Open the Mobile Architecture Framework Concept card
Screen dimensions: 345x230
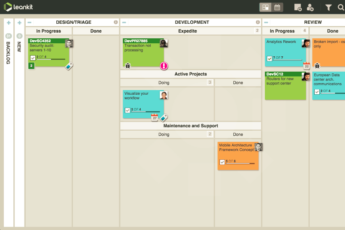click(238, 156)
